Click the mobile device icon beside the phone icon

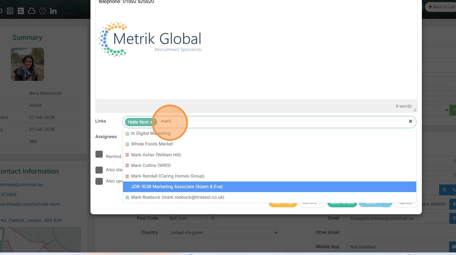444,190
